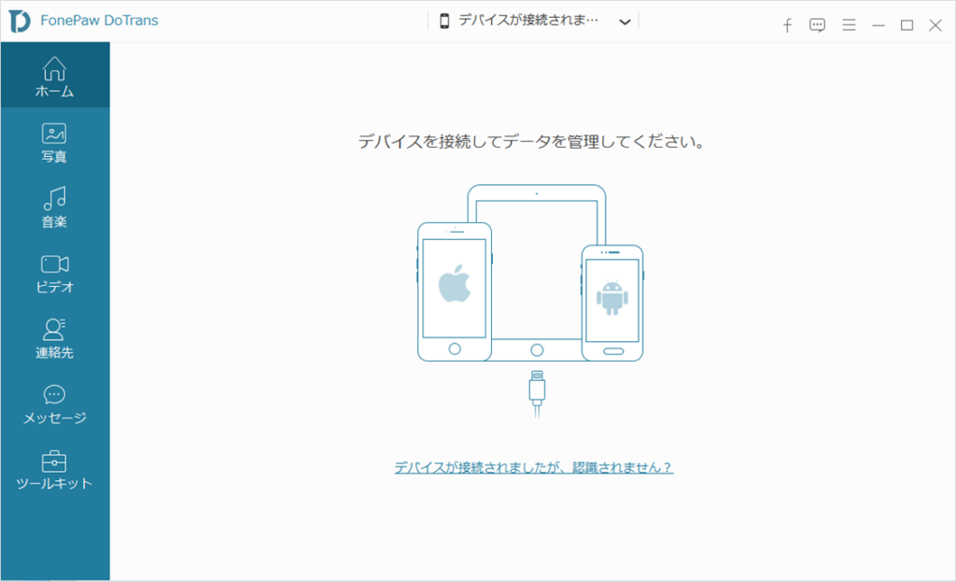Open the ツールキット toolkit section
This screenshot has height=582, width=956.
(x=55, y=470)
